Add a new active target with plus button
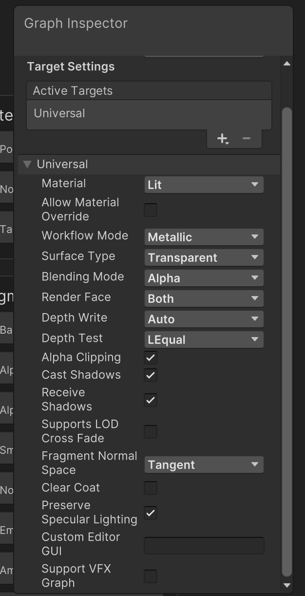305x596 pixels. tap(223, 139)
